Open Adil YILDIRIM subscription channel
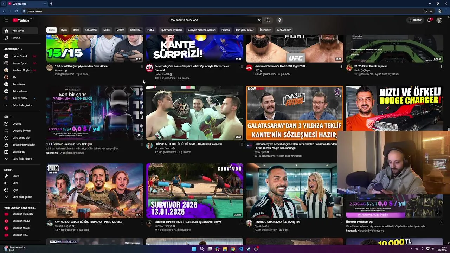This screenshot has height=253, width=450. pos(19,98)
